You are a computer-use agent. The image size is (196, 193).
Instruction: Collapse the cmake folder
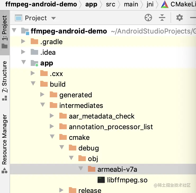(x=52, y=137)
